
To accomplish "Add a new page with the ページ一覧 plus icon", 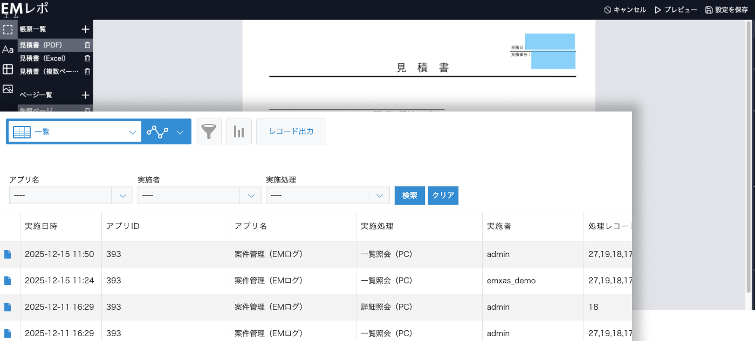I will pyautogui.click(x=85, y=94).
